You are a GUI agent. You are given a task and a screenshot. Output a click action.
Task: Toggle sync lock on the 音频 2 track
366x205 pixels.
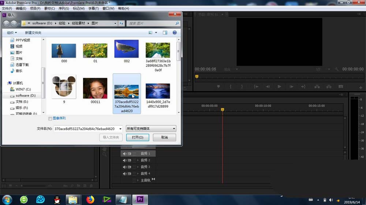pos(129,160)
